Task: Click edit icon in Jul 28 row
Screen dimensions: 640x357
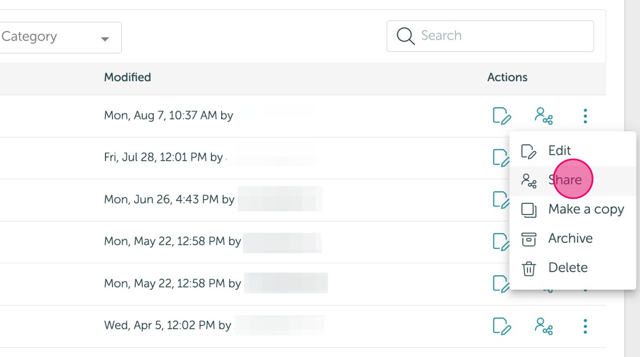Action: (501, 158)
